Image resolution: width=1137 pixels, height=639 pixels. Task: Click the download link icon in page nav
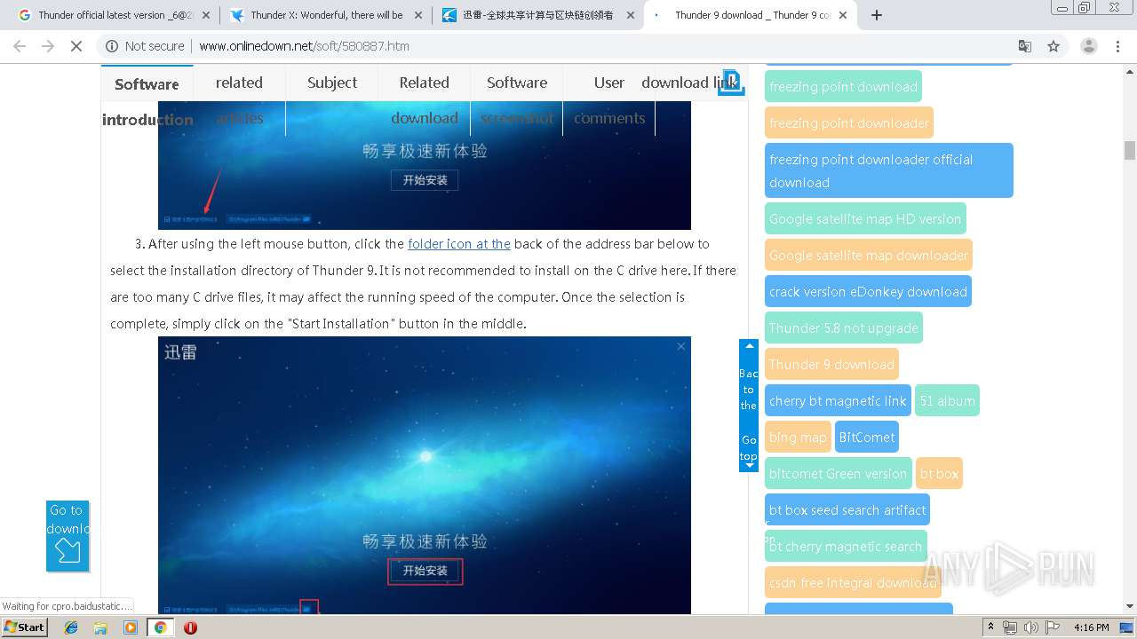coord(730,83)
